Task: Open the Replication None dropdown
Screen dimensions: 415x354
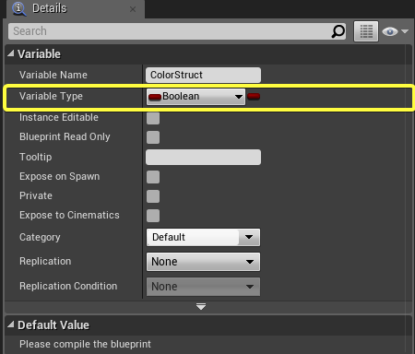Action: [203, 262]
